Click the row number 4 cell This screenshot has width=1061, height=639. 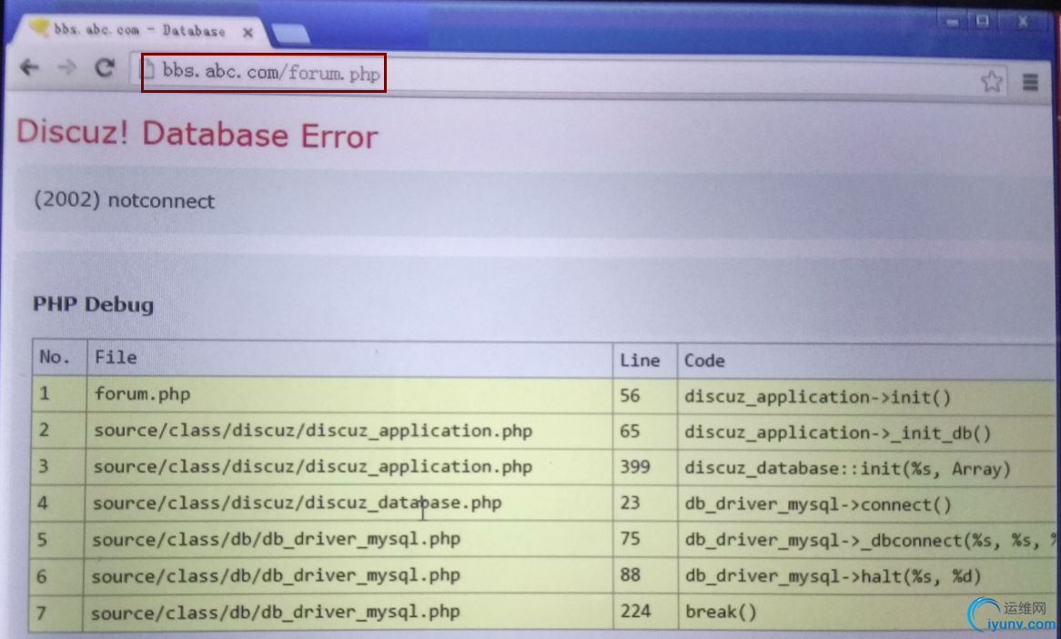(58, 503)
